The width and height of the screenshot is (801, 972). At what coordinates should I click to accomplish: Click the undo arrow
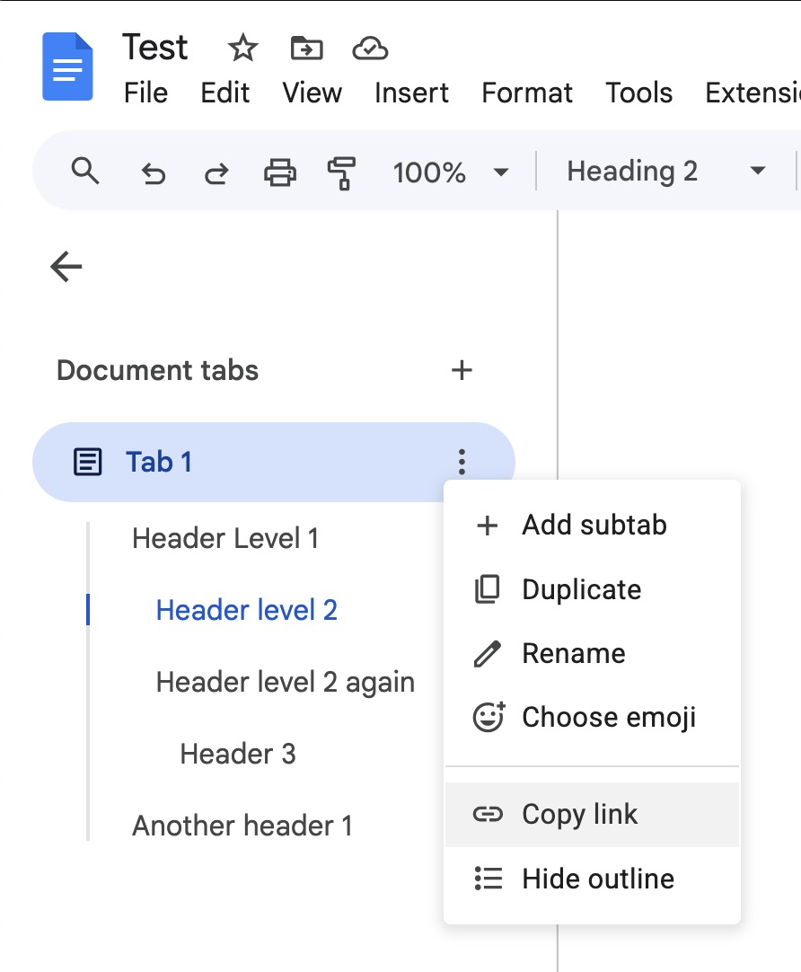coord(154,172)
